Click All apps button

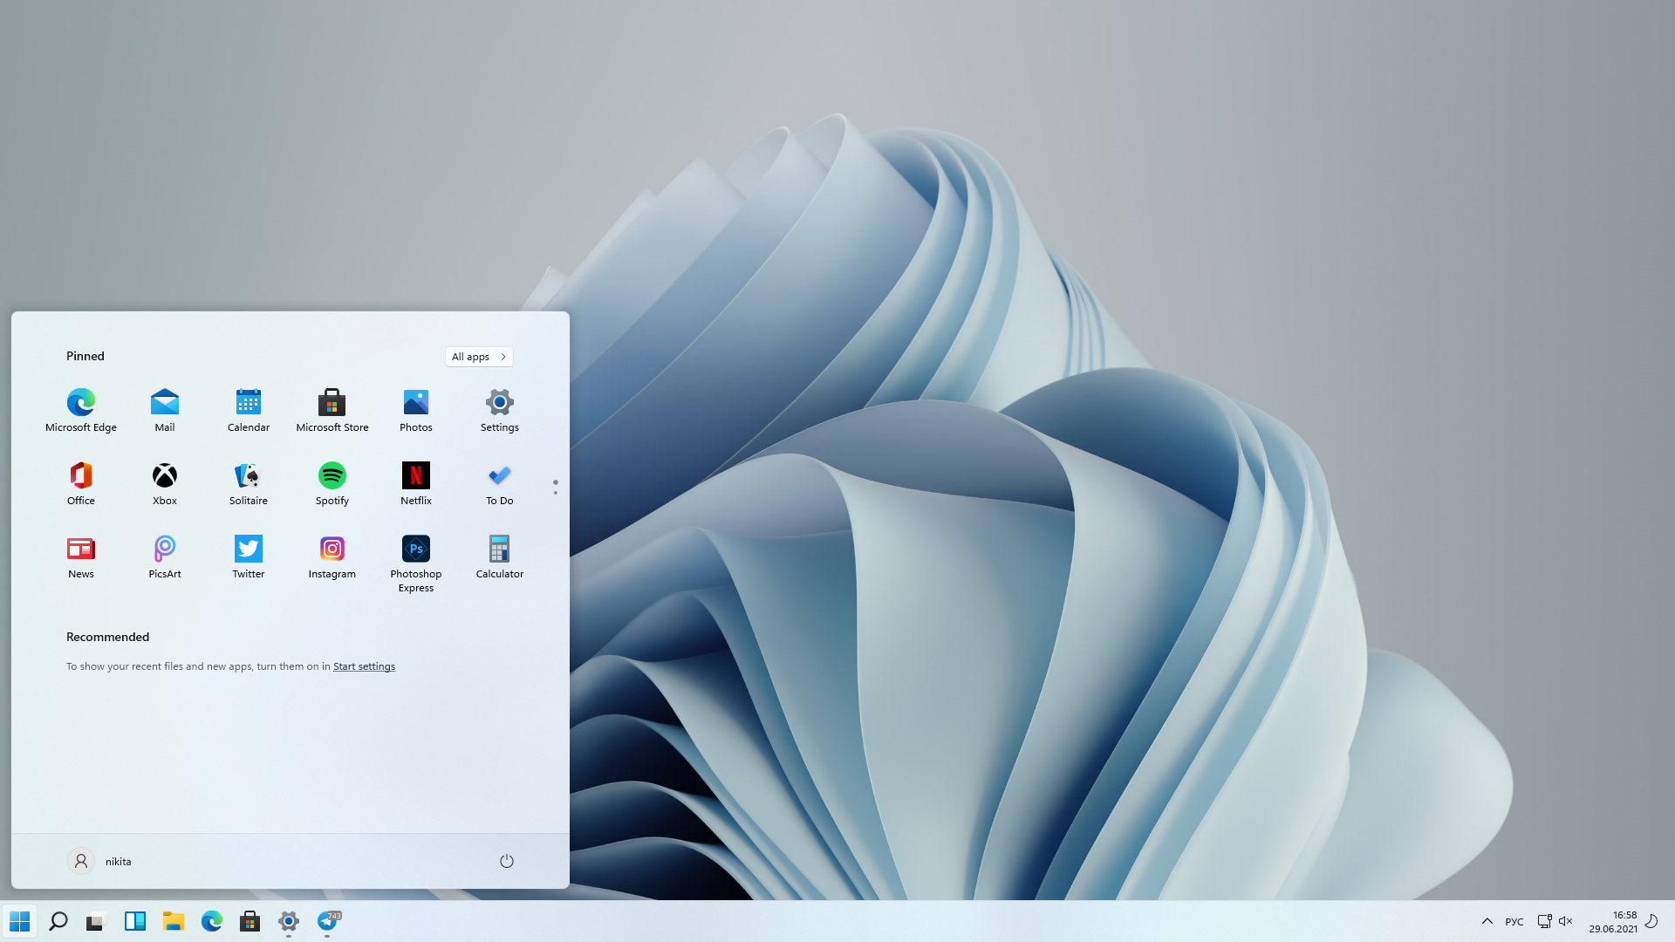pos(479,355)
